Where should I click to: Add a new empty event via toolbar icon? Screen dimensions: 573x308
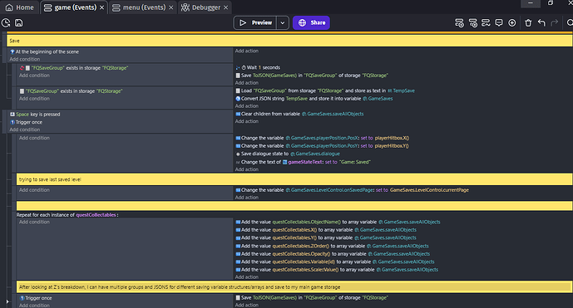pyautogui.click(x=459, y=23)
